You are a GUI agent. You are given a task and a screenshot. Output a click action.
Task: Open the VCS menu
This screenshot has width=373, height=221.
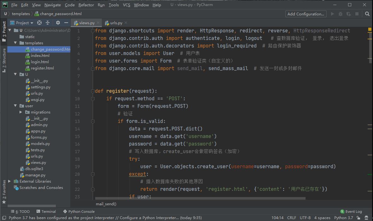click(x=126, y=5)
